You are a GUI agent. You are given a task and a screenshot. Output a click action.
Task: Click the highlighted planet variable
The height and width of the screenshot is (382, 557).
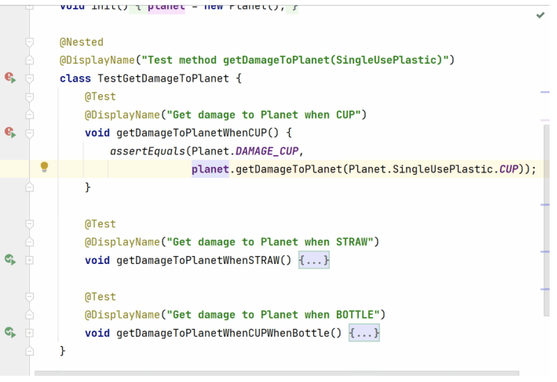210,169
